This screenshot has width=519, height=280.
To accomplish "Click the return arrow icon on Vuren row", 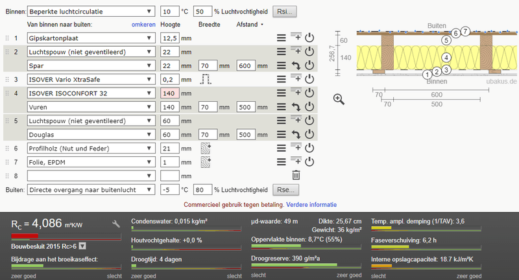I will coord(296,107).
